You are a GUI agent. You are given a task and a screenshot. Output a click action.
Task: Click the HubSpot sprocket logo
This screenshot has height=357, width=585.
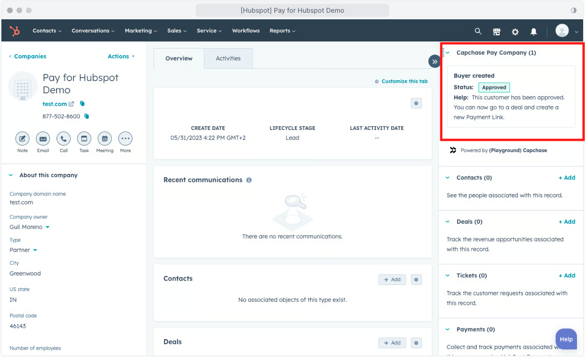click(x=15, y=31)
